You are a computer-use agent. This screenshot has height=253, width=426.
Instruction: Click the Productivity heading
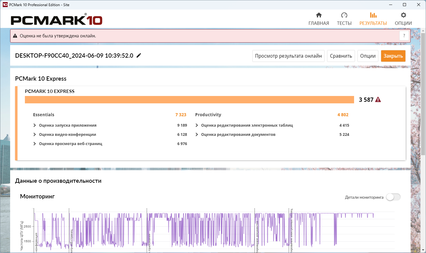[x=208, y=115]
